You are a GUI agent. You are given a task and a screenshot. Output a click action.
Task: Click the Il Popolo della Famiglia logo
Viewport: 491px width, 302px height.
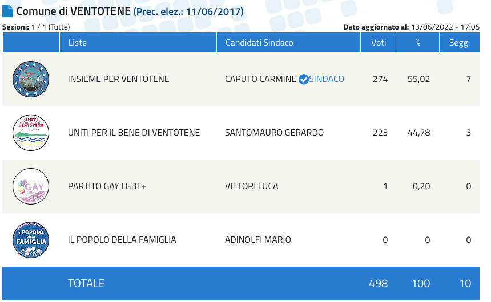31,240
